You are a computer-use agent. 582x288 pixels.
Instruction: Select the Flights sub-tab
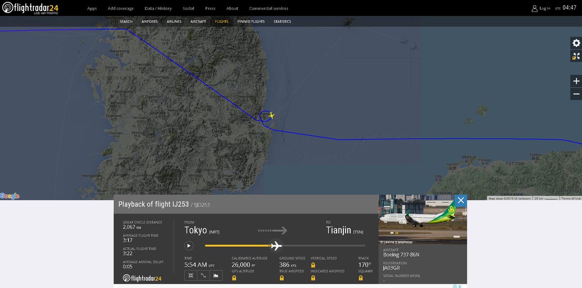(x=222, y=21)
